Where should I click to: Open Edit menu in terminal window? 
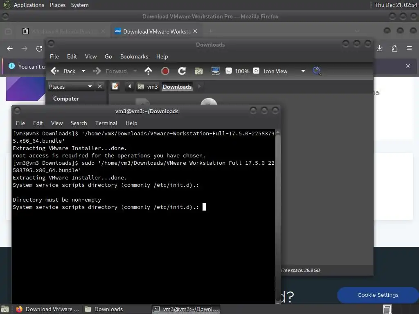pyautogui.click(x=38, y=123)
